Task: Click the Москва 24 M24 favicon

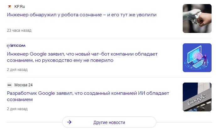Action: pyautogui.click(x=9, y=85)
